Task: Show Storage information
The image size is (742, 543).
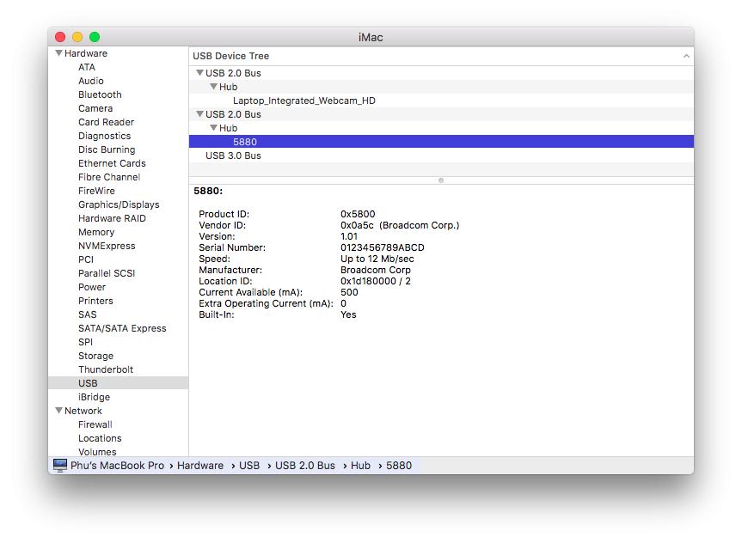Action: pos(95,356)
